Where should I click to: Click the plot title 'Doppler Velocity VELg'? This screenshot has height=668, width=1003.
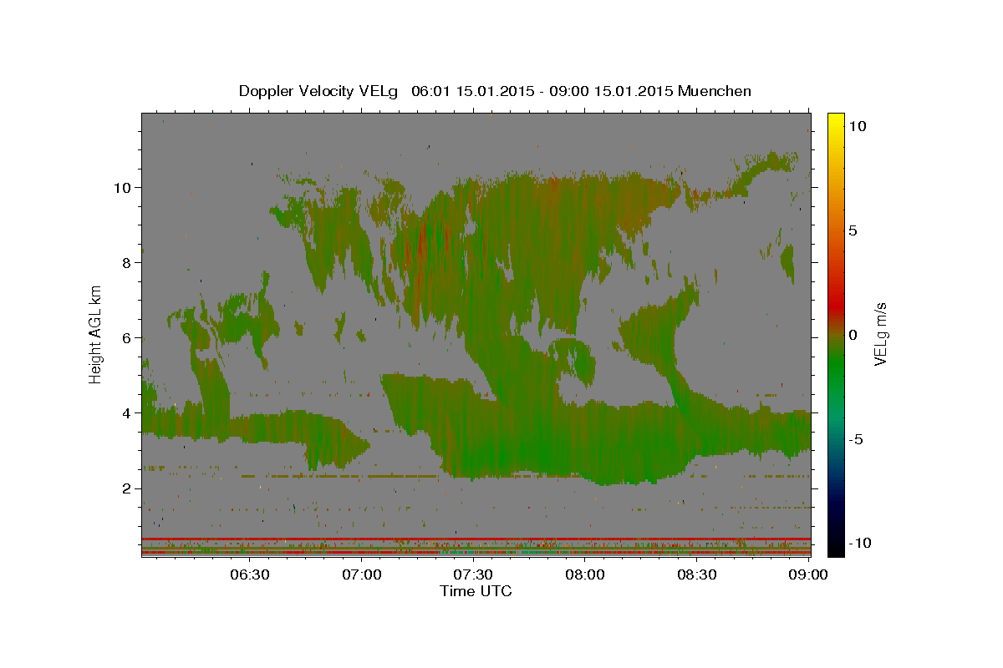(320, 91)
